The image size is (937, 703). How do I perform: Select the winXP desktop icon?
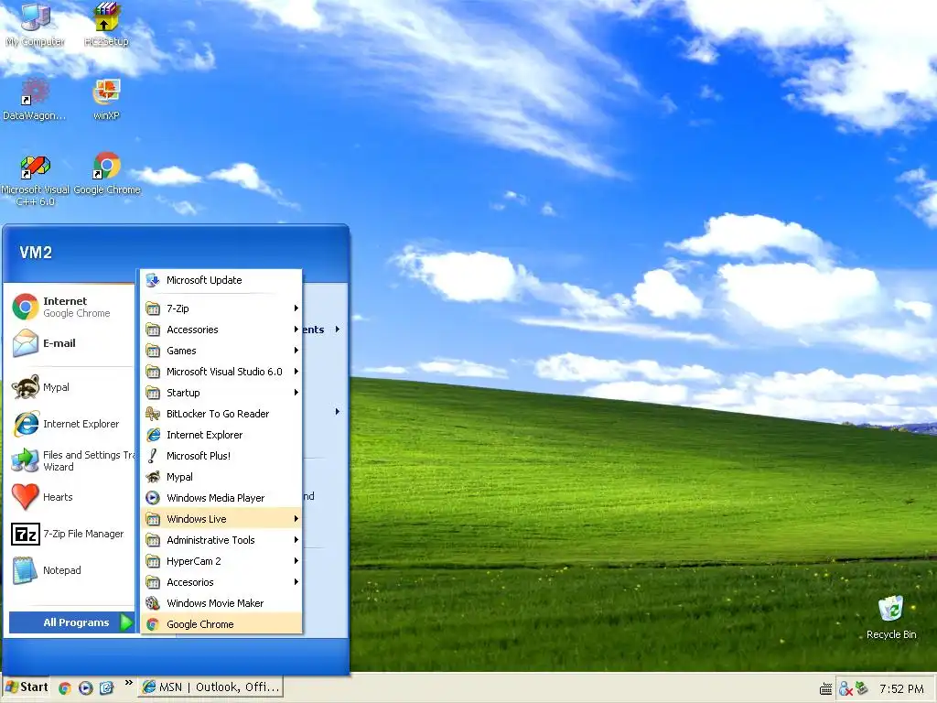click(106, 99)
